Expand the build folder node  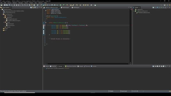click(2, 29)
